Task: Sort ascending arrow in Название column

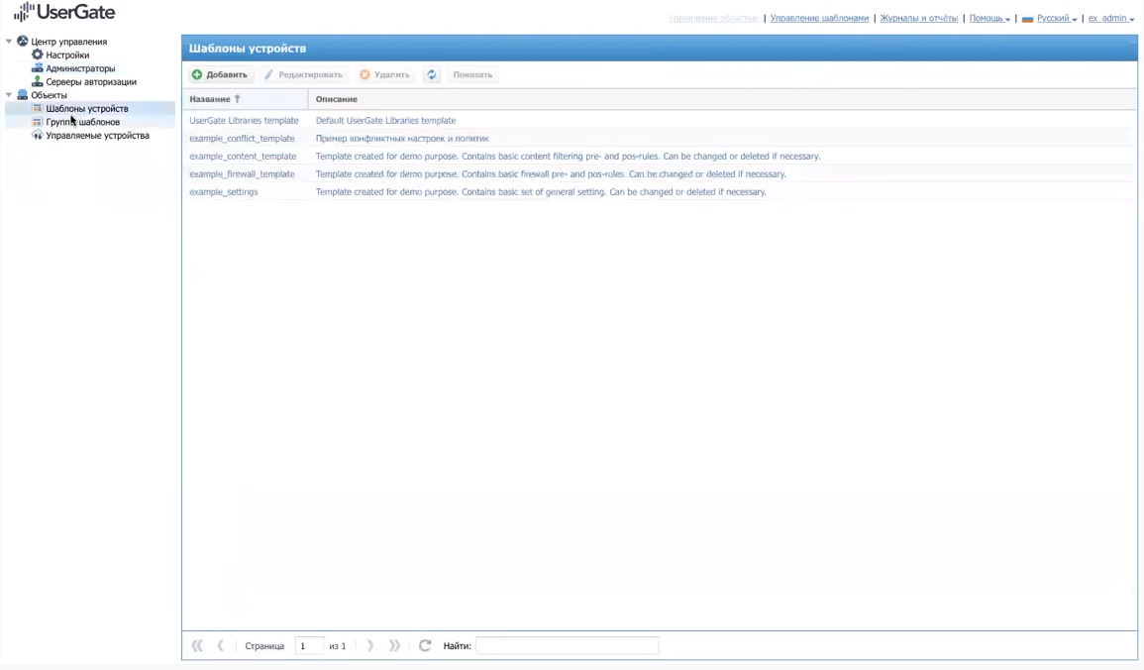Action: tap(237, 98)
